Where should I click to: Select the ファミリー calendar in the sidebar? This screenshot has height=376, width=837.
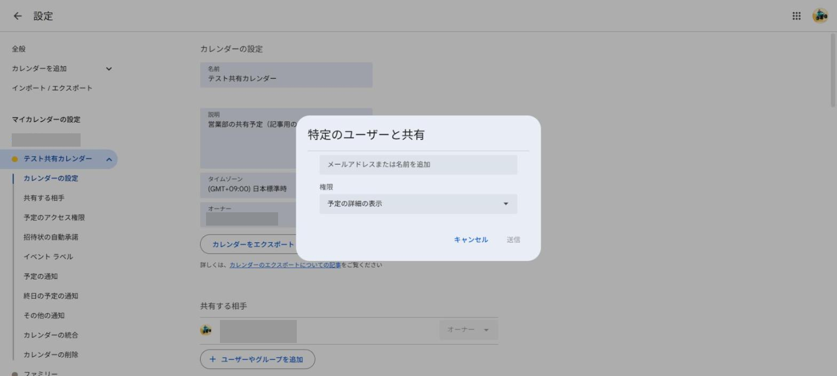41,373
